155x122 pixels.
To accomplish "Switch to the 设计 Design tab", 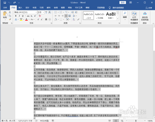I will click(27, 8).
